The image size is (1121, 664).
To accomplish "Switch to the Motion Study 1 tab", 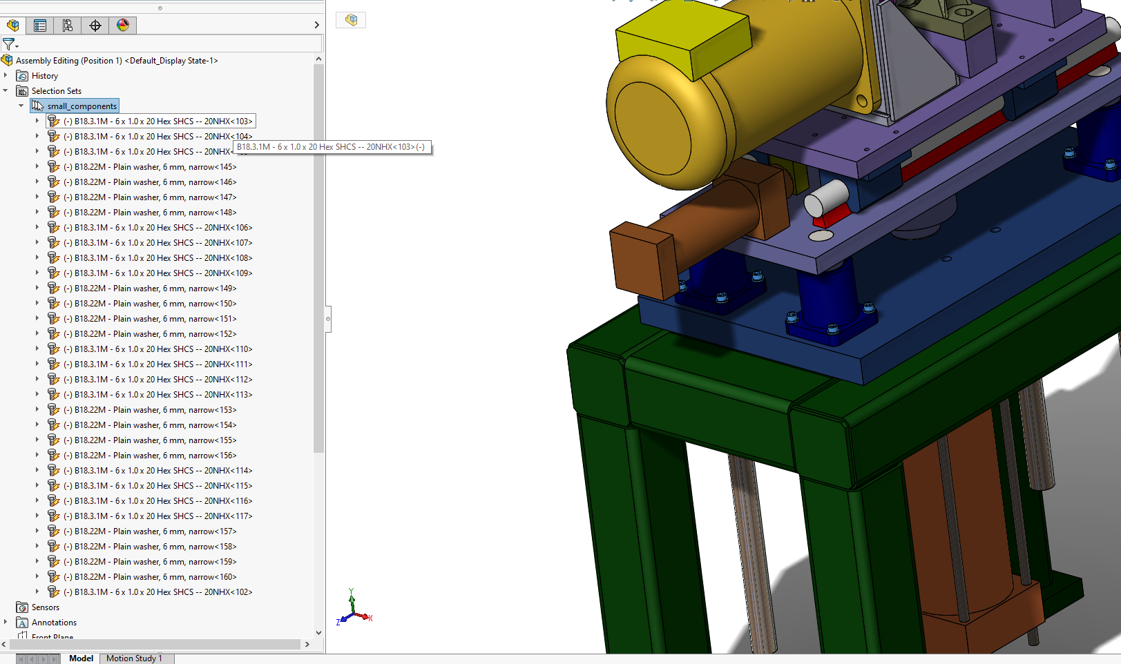I will click(x=134, y=658).
